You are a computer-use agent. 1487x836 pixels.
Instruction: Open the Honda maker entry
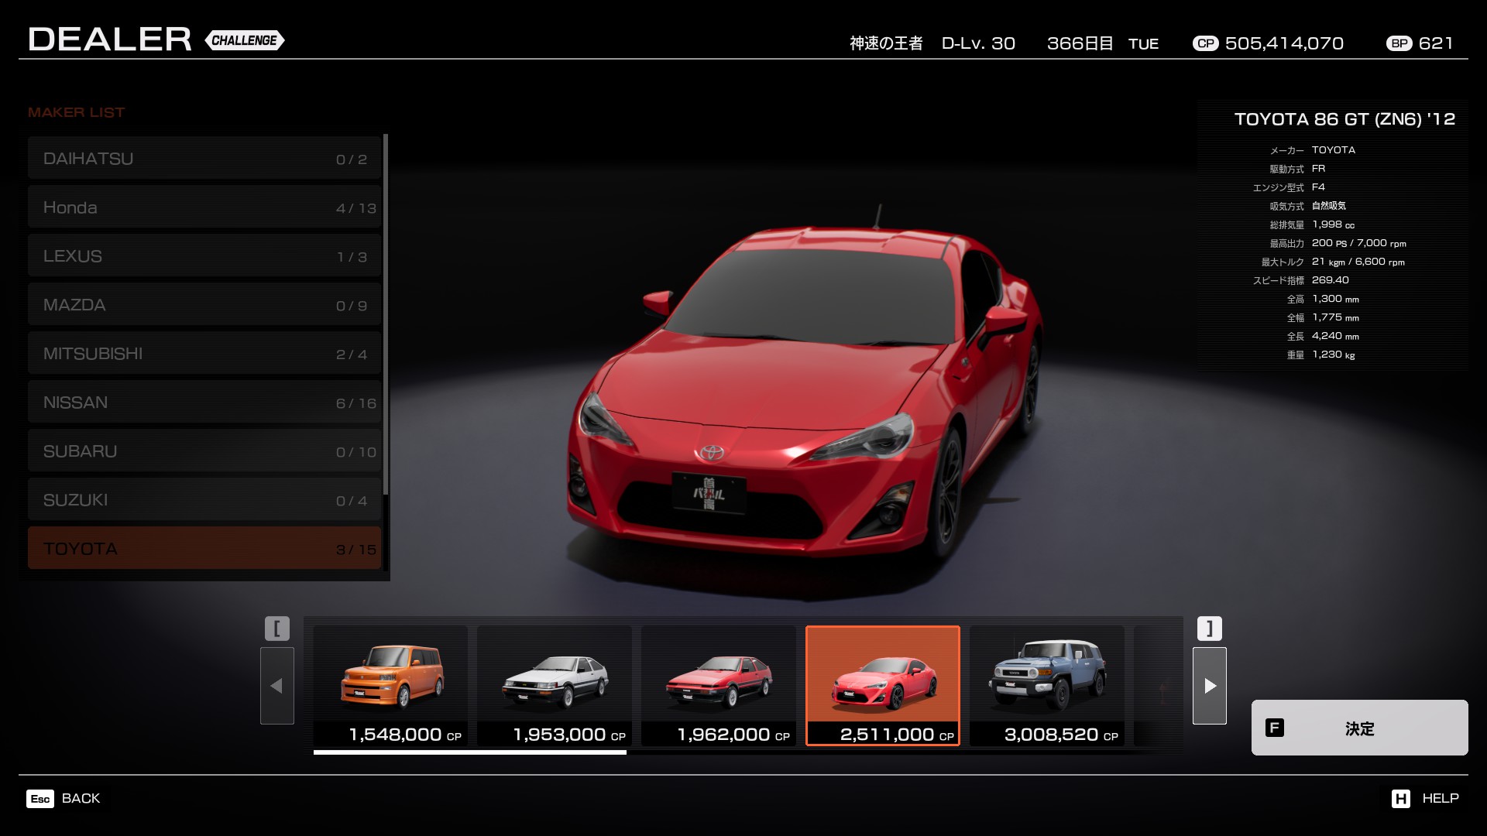204,207
